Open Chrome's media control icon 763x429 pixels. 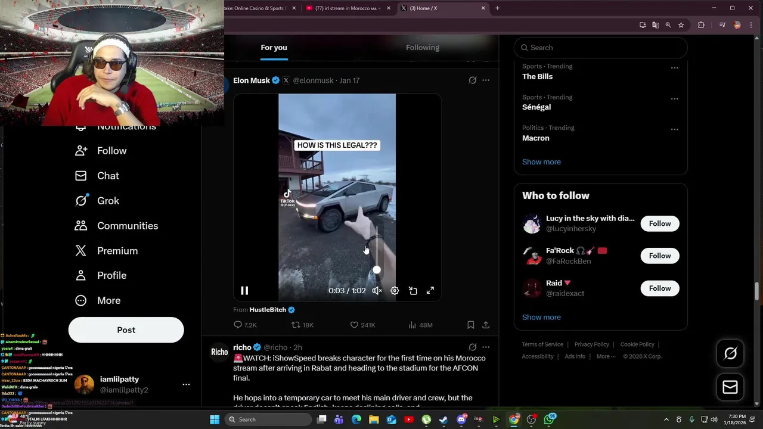722,25
